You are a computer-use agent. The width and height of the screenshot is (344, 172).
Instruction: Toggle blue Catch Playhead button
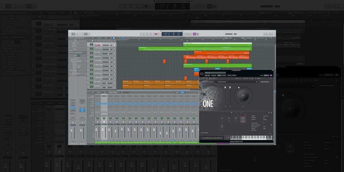(123, 38)
